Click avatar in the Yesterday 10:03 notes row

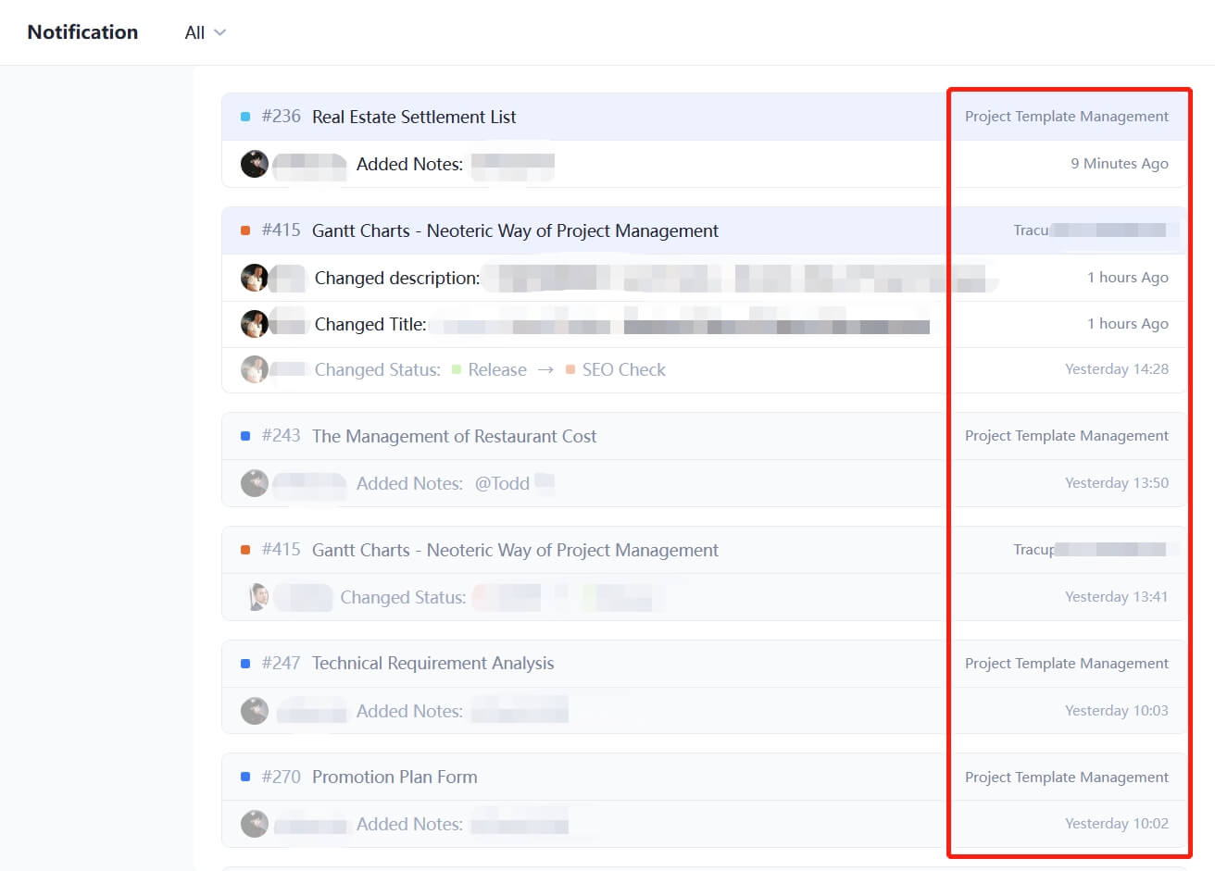click(255, 711)
